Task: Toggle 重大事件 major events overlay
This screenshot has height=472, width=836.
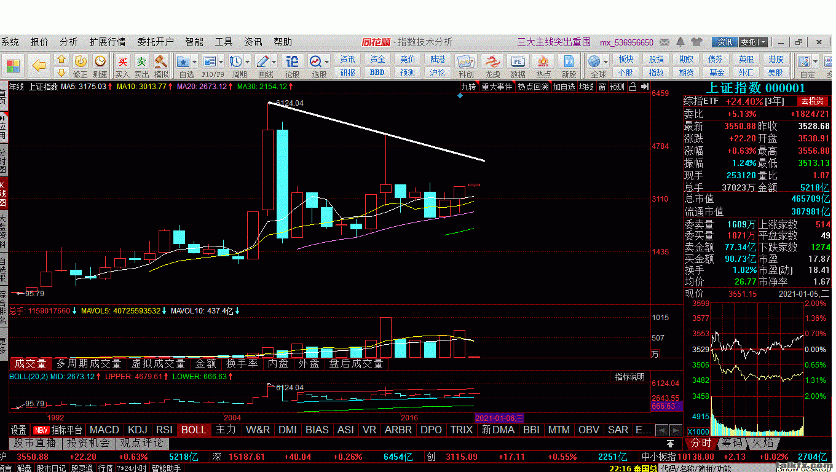Action: point(497,87)
